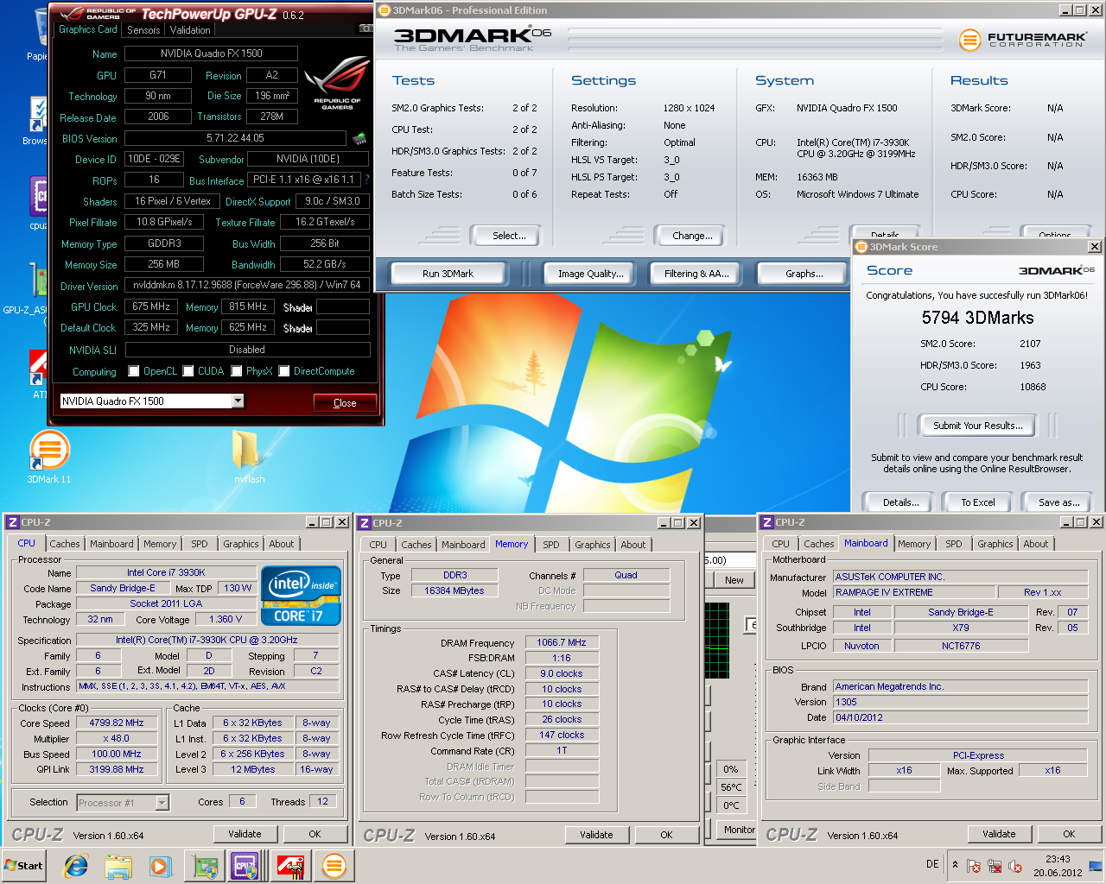Click the BIOS save chip icon in GPU-Z

coord(359,138)
